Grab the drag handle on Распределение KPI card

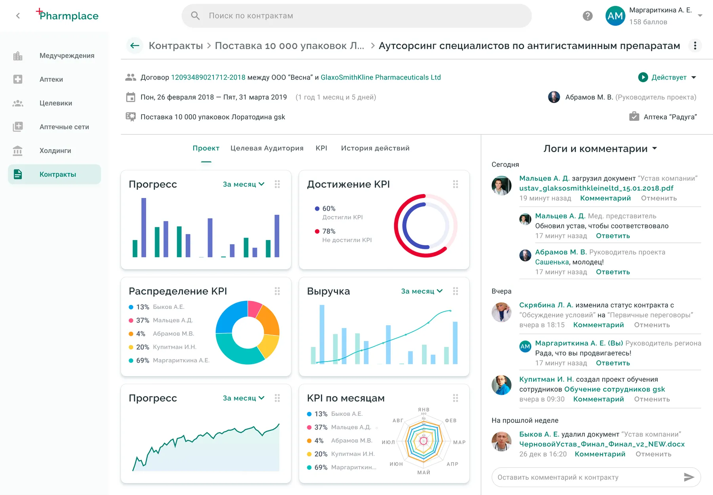click(277, 291)
